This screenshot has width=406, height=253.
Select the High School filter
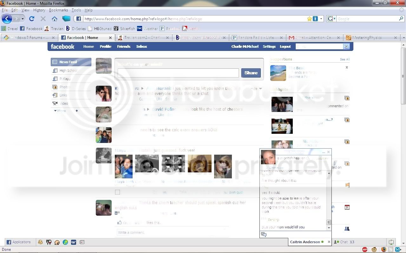tap(71, 71)
